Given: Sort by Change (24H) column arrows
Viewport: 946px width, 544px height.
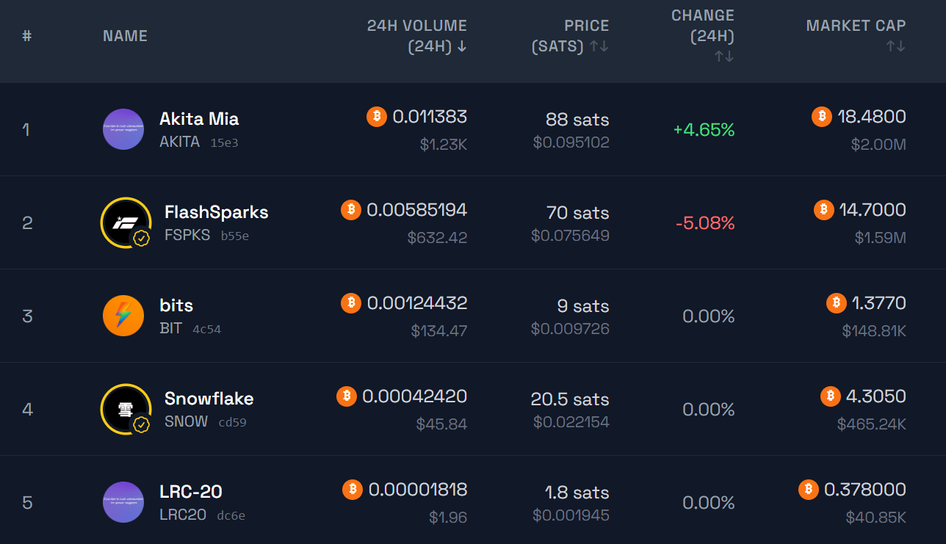Looking at the screenshot, I should coord(724,57).
